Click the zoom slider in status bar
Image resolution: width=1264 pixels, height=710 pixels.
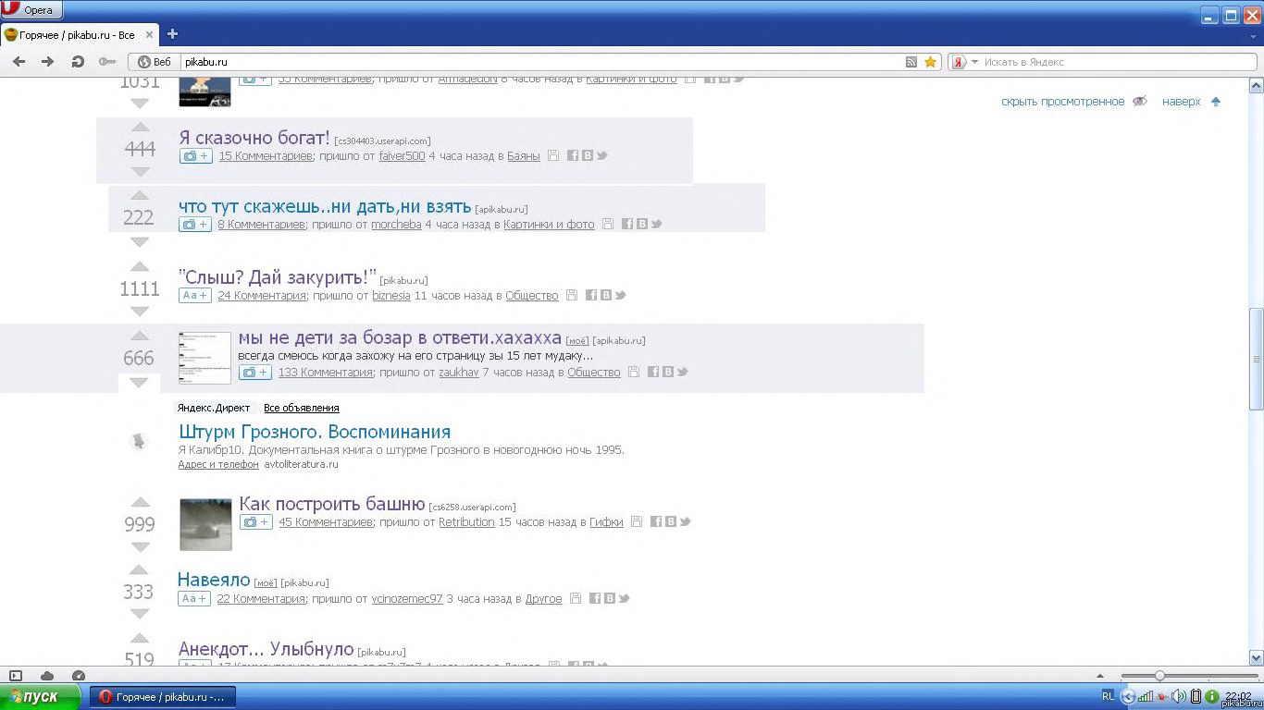click(x=1159, y=676)
